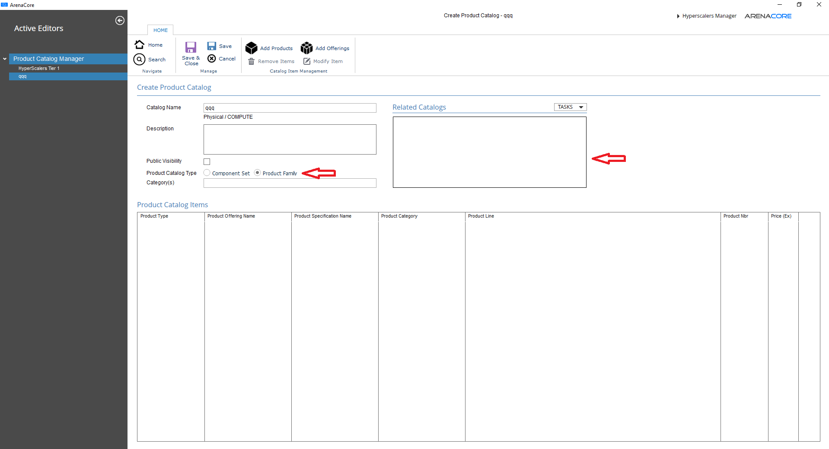Expand the Hyperscalers Manager arrow menu
Screen dimensions: 829x449
click(678, 16)
